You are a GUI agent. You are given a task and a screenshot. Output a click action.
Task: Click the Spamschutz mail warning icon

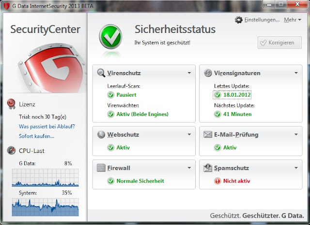(208, 168)
